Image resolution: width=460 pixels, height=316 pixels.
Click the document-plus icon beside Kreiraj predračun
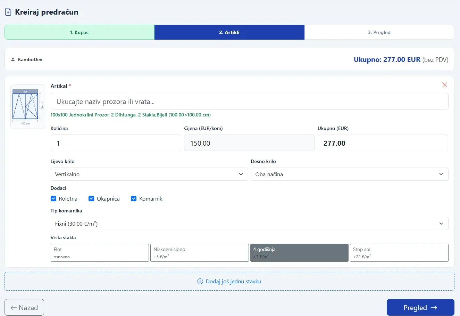(x=8, y=12)
